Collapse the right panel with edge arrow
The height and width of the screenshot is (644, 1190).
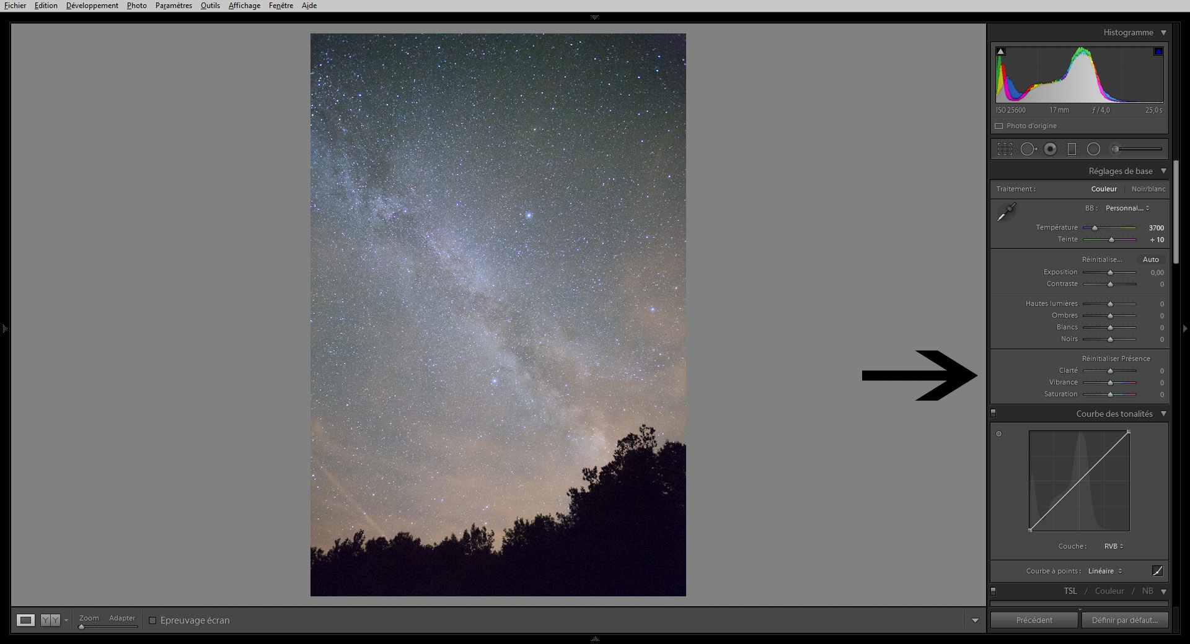[x=1185, y=328]
